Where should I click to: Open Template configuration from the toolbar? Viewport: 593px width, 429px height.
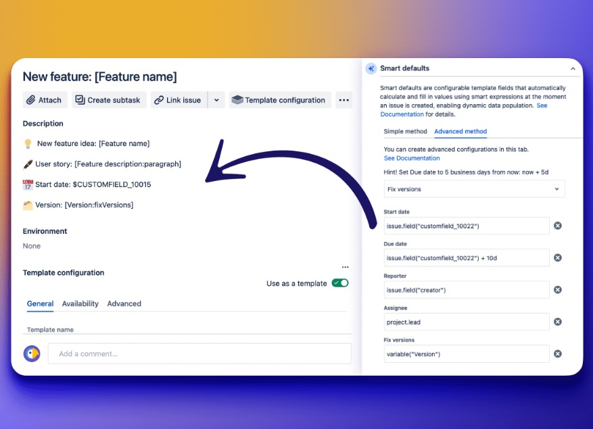tap(279, 100)
